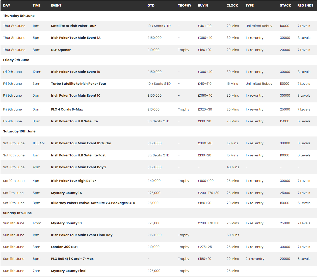317x277 pixels.
Task: Click Turbo Satellite to Irish Poker Tour
Action: coord(78,84)
